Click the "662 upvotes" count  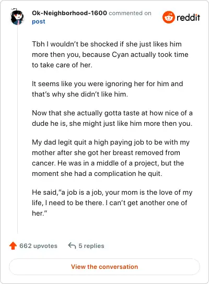pyautogui.click(x=38, y=246)
